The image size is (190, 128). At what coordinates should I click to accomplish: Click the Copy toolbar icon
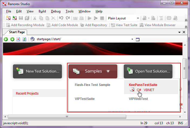tap(41, 18)
